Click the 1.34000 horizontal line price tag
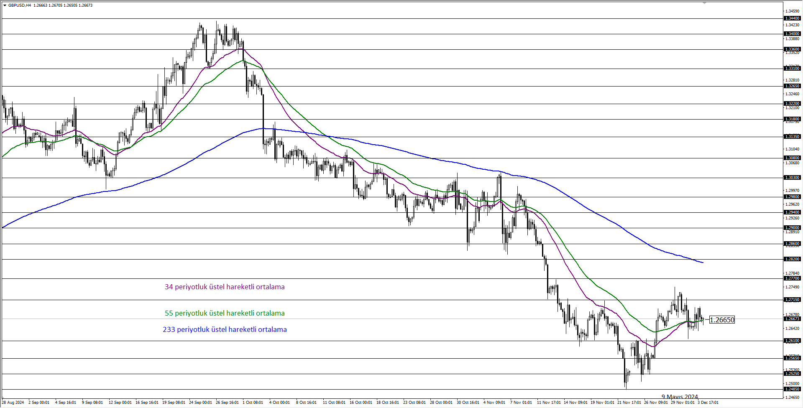The height and width of the screenshot is (408, 803). tap(792, 34)
